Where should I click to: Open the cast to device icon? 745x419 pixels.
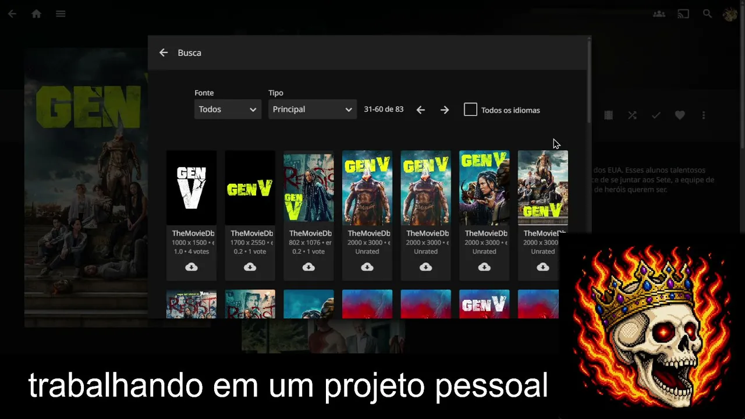pyautogui.click(x=683, y=14)
